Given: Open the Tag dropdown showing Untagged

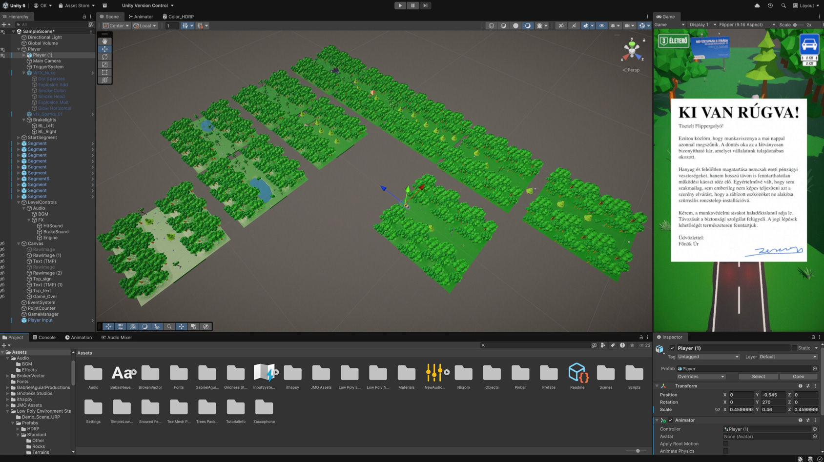Looking at the screenshot, I should click(x=708, y=357).
